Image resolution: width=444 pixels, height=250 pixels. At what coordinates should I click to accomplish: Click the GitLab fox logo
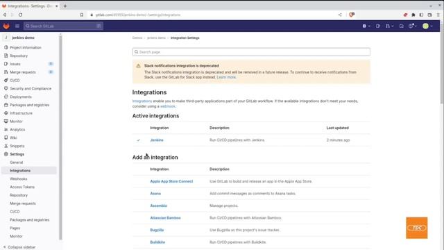click(x=6, y=26)
